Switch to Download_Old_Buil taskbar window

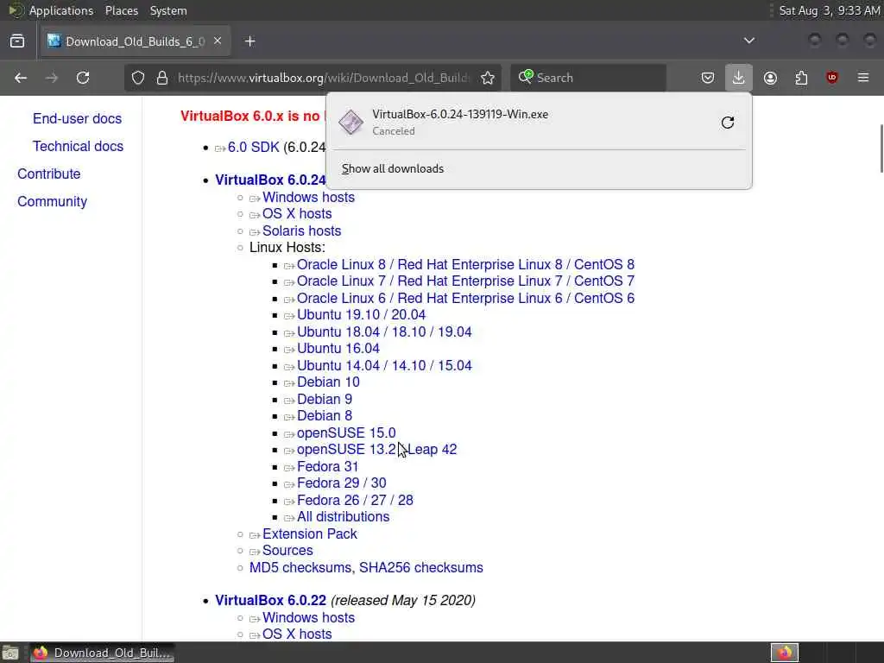(x=102, y=653)
